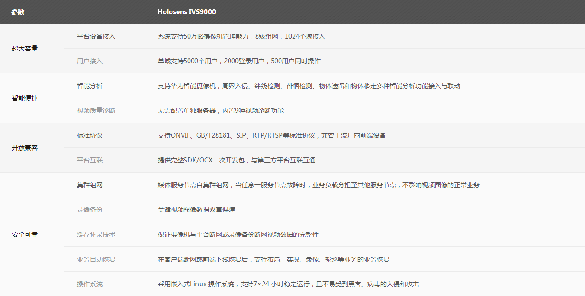
Task: Select the 关键视频图像数据双重保障 description
Action: (x=196, y=210)
